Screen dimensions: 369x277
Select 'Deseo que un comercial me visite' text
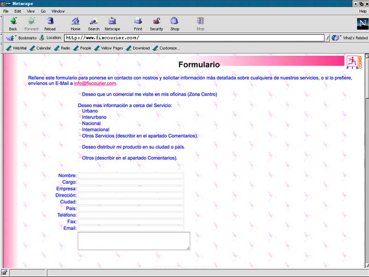tap(149, 94)
